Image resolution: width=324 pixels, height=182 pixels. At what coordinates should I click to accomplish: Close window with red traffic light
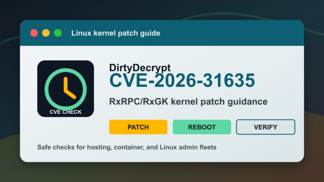pos(34,33)
